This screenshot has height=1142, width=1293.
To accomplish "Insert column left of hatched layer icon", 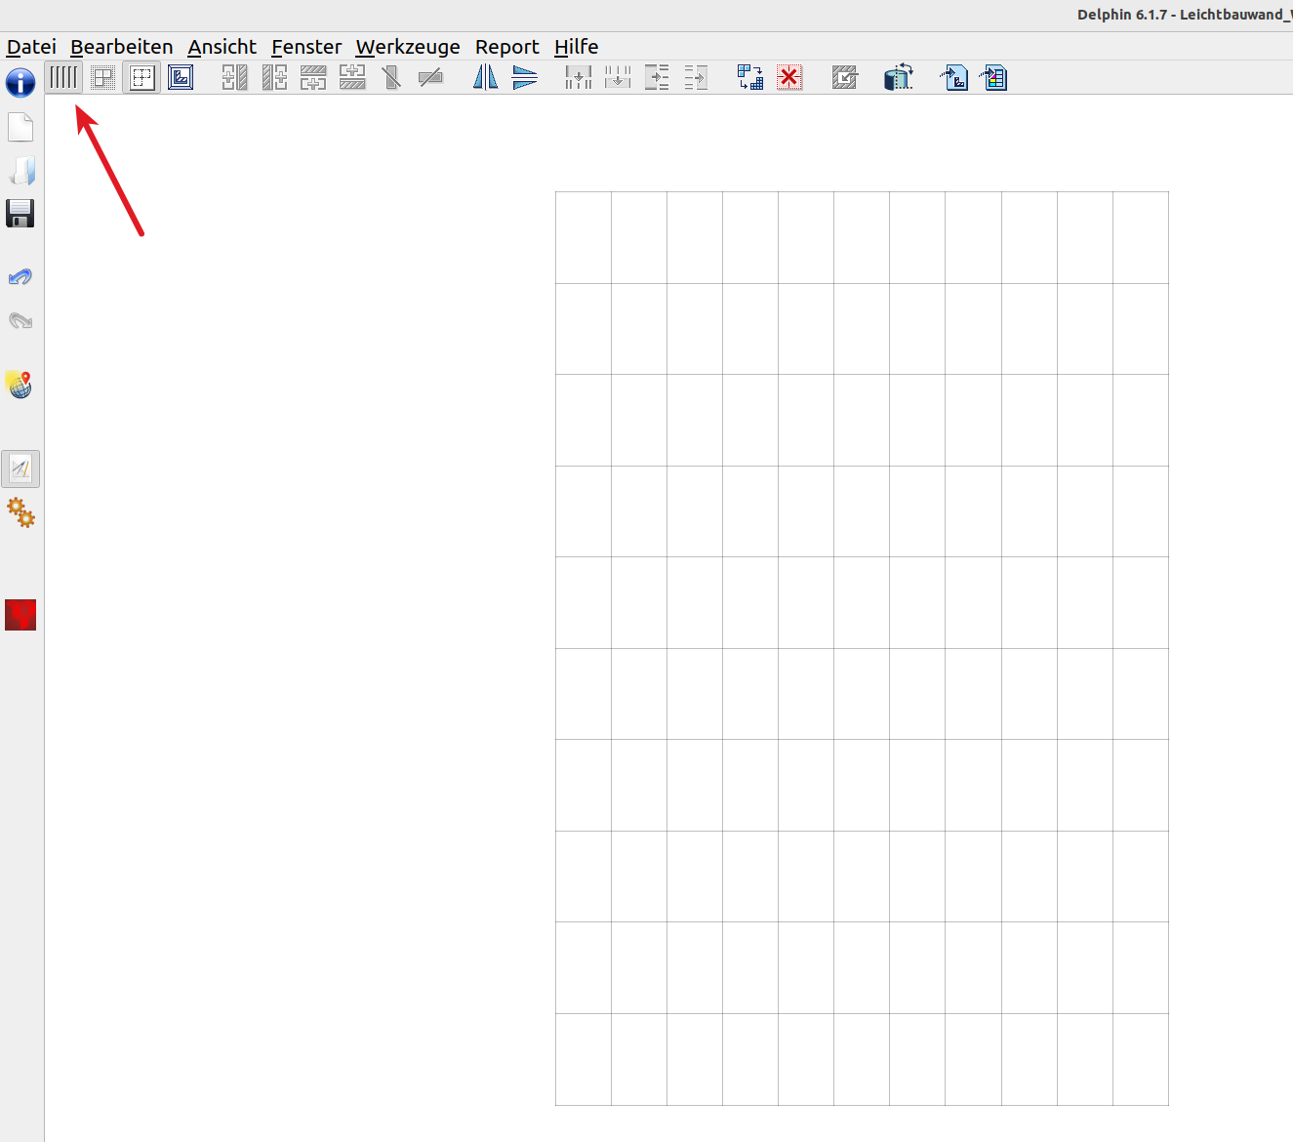I will point(234,77).
